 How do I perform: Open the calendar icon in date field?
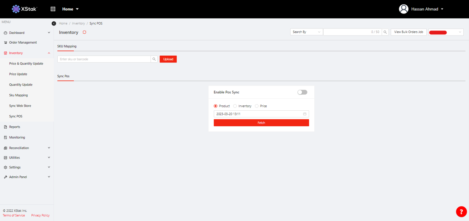coord(305,114)
